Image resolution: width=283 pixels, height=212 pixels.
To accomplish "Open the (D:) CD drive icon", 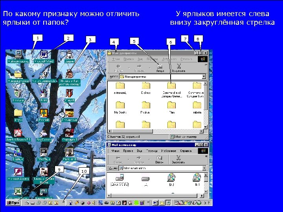I will [x=171, y=180].
